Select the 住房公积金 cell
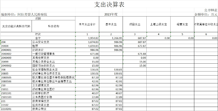218x111 pixels. [54, 109]
